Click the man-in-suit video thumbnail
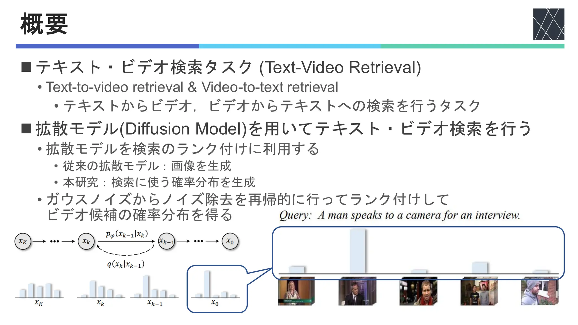The height and width of the screenshot is (325, 578). click(x=357, y=291)
